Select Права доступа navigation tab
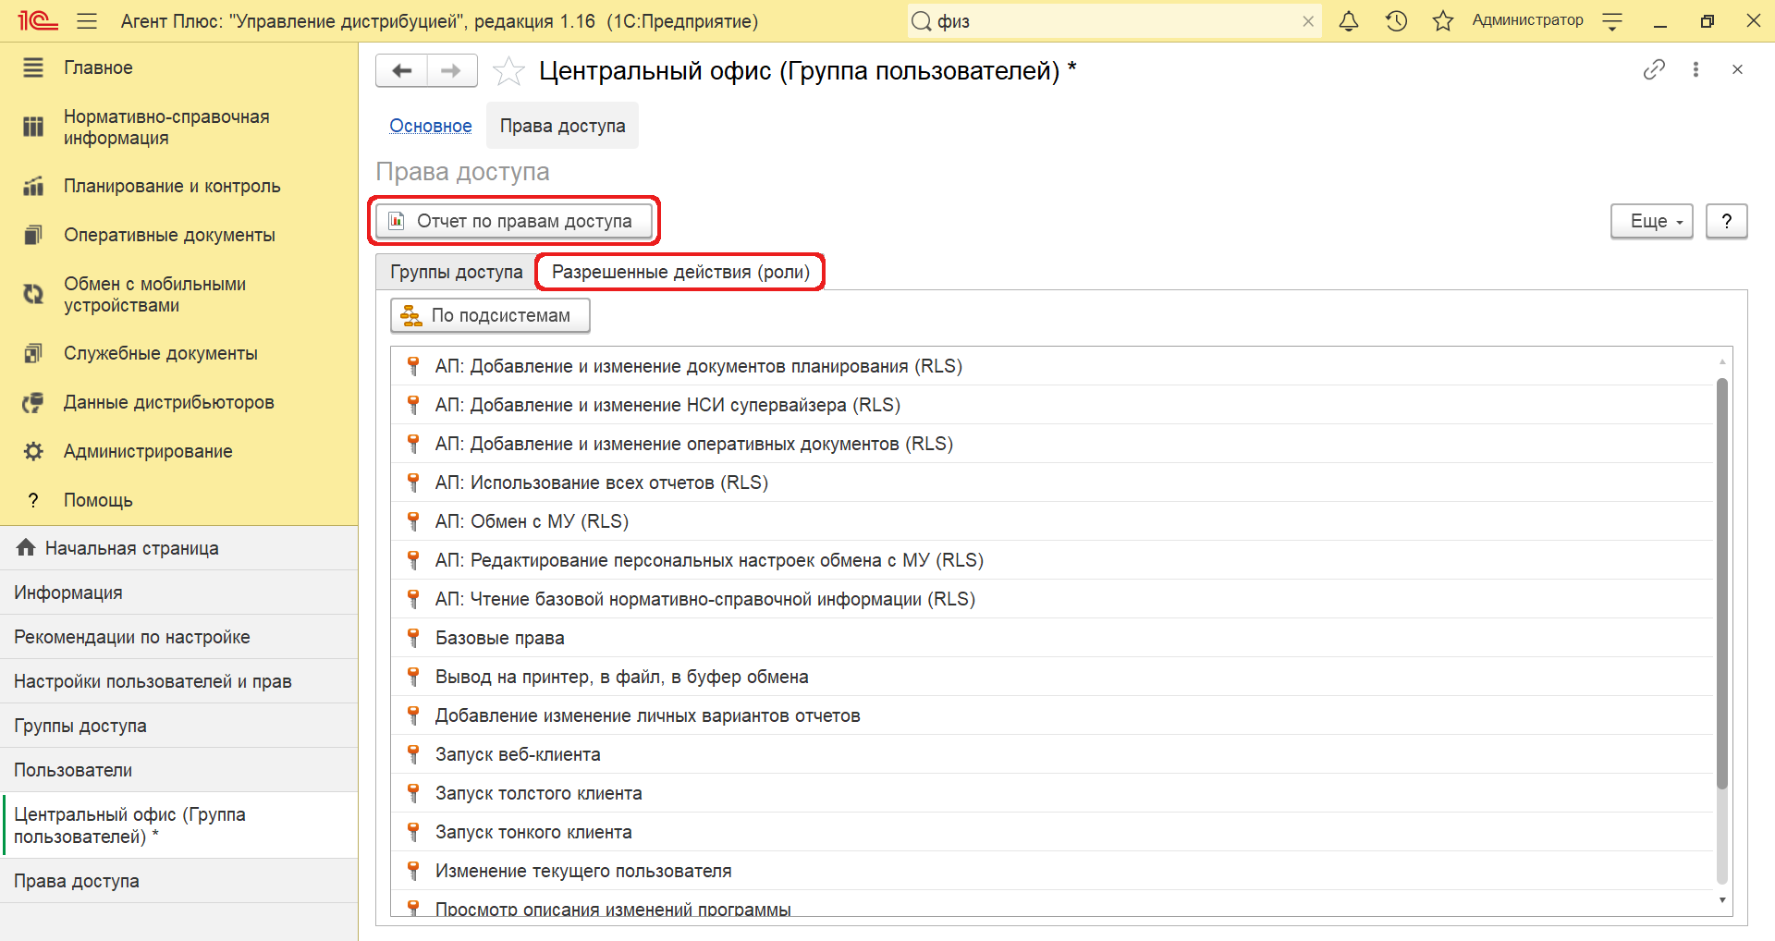This screenshot has height=941, width=1775. (562, 126)
